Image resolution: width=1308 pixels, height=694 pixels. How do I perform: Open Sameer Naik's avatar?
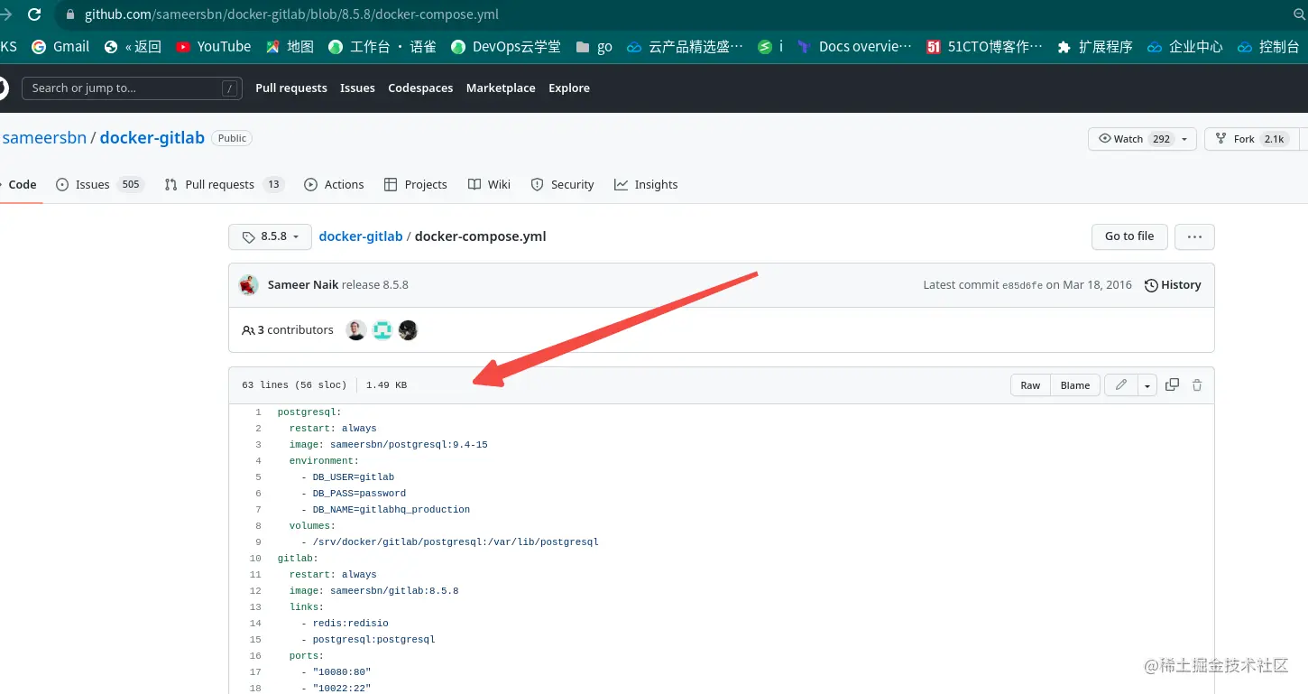[x=249, y=285]
